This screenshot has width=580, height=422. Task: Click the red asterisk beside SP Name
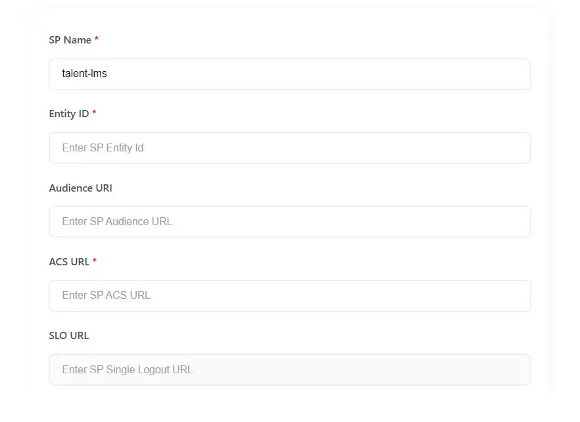96,40
